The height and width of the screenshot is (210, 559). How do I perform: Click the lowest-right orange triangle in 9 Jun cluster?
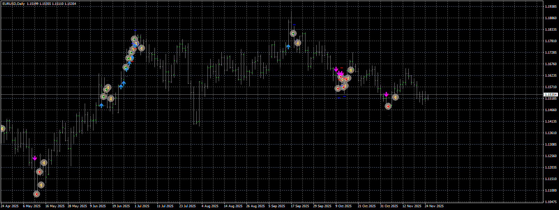[x=111, y=99]
